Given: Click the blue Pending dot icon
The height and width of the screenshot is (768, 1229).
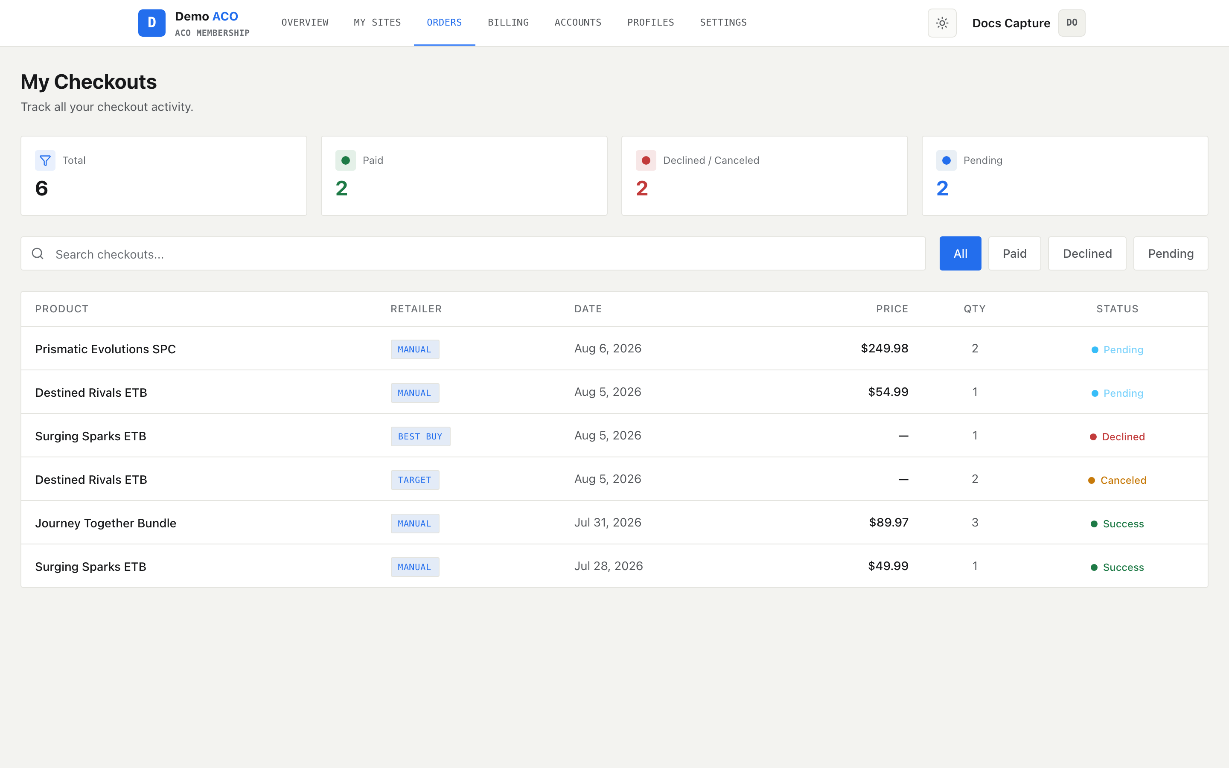Looking at the screenshot, I should [x=946, y=160].
